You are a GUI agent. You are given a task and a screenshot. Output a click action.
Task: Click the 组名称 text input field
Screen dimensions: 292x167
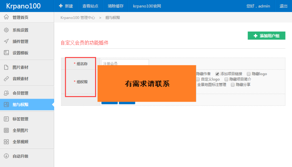point(125,62)
